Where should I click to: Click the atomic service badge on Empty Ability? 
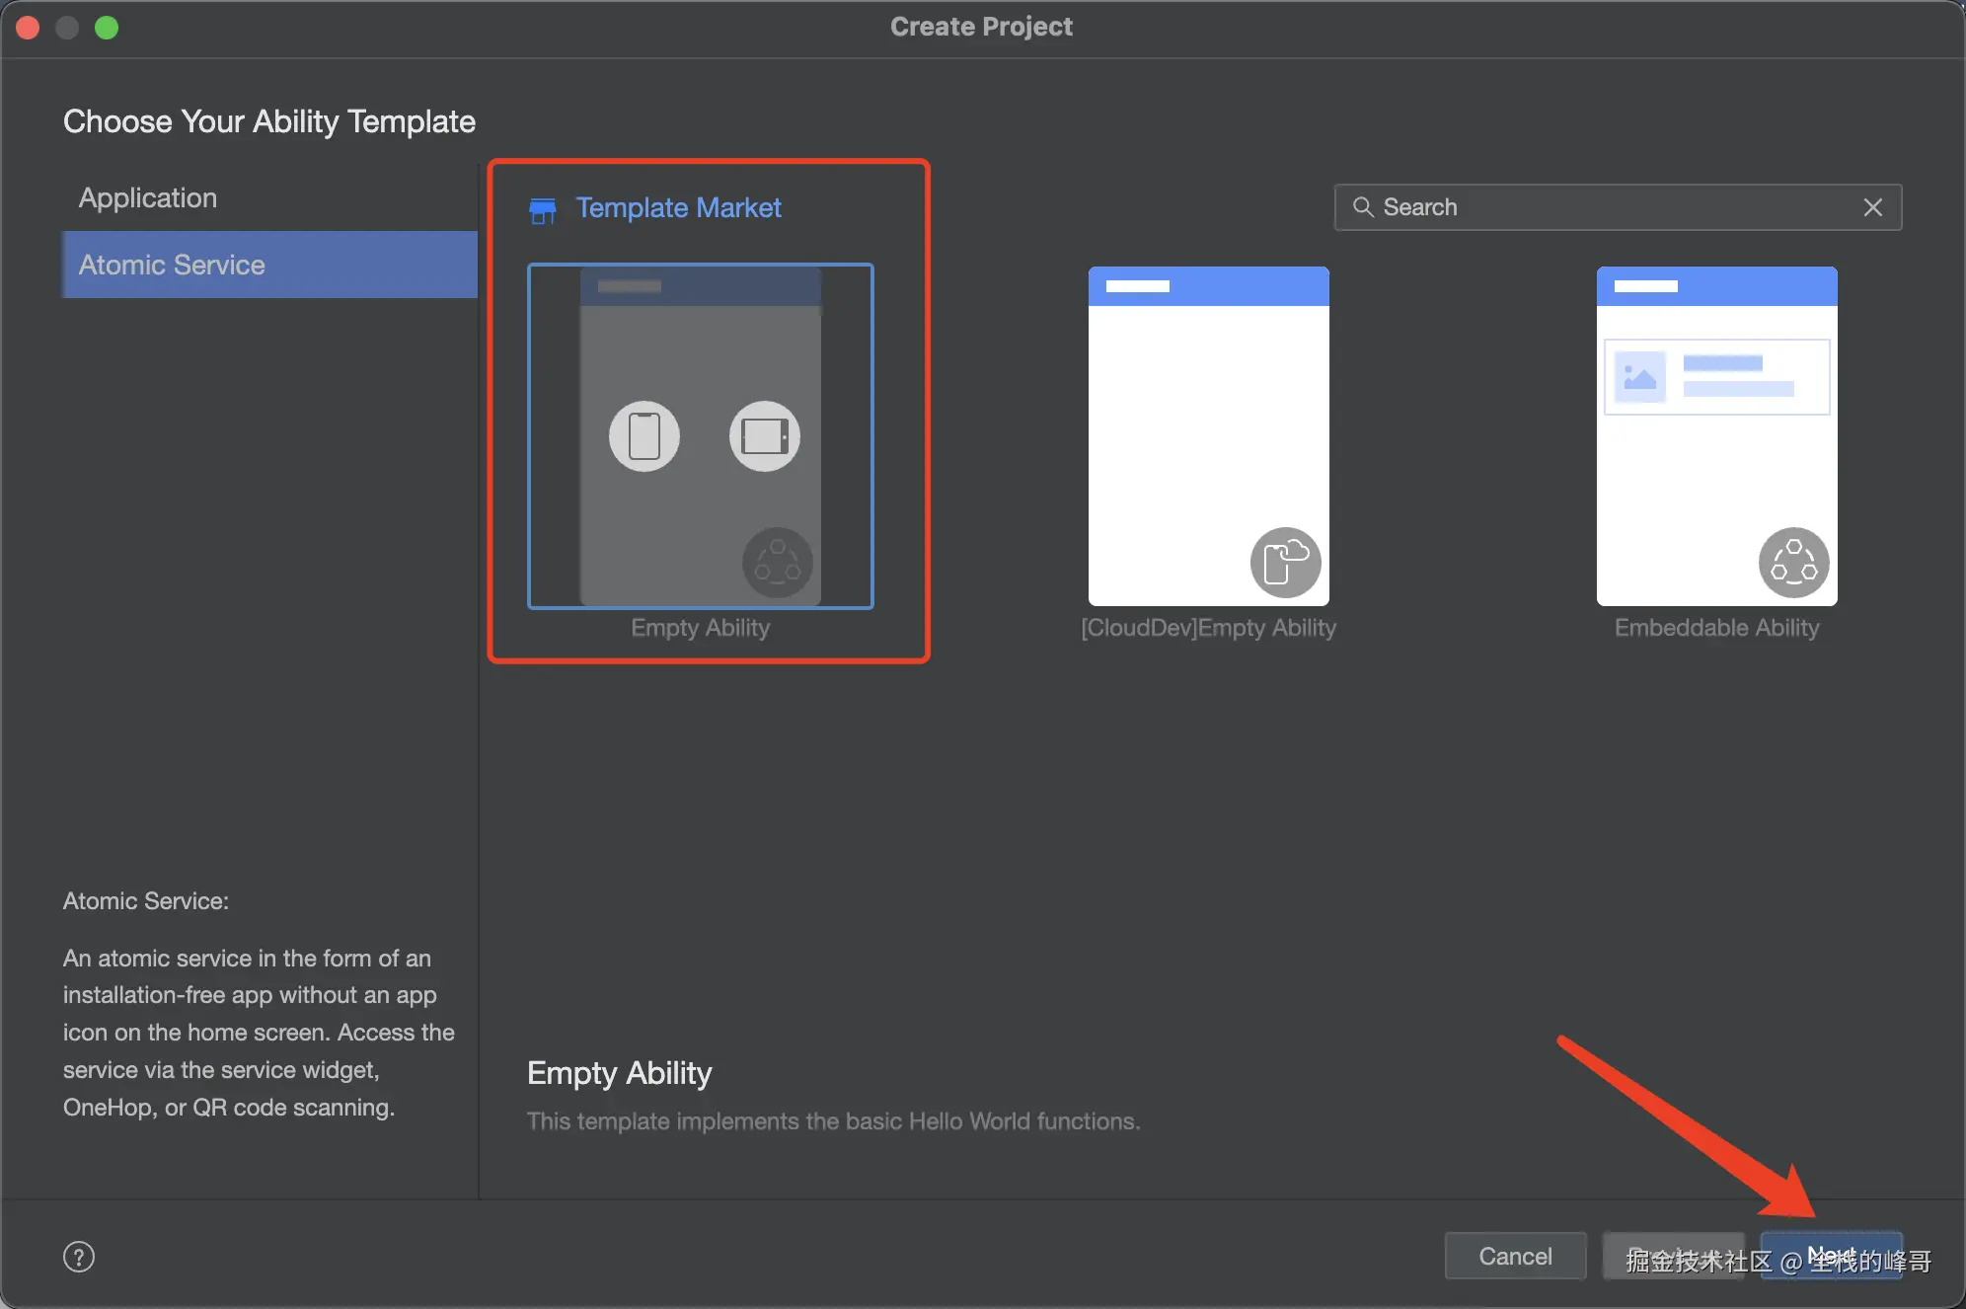(x=778, y=563)
